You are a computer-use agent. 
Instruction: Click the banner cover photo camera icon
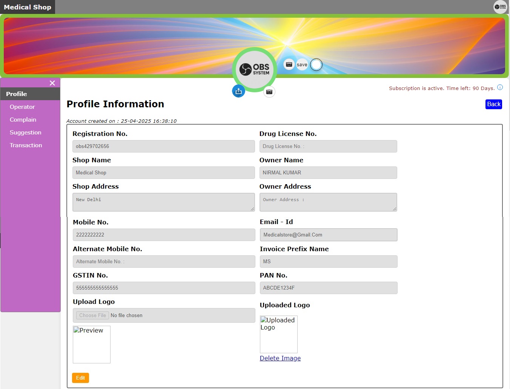click(289, 64)
